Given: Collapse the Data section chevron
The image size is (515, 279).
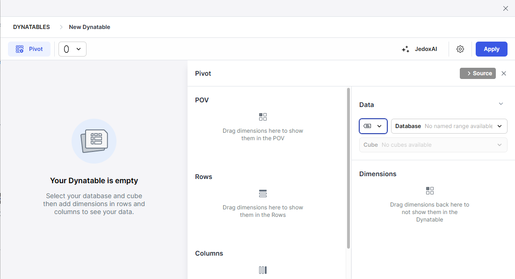Looking at the screenshot, I should (x=501, y=104).
